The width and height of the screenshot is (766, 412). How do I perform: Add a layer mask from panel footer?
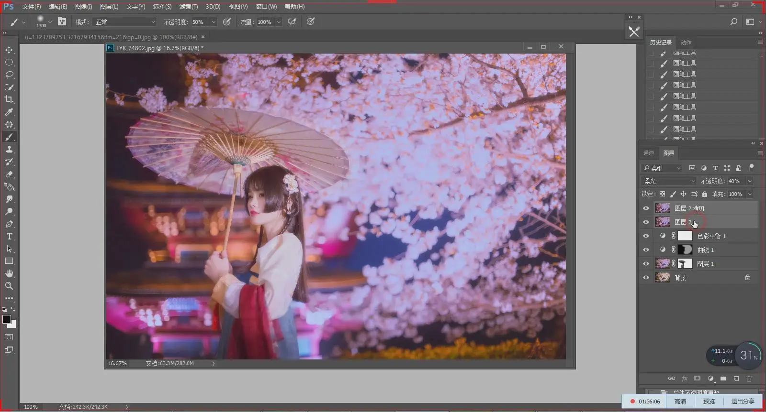697,379
